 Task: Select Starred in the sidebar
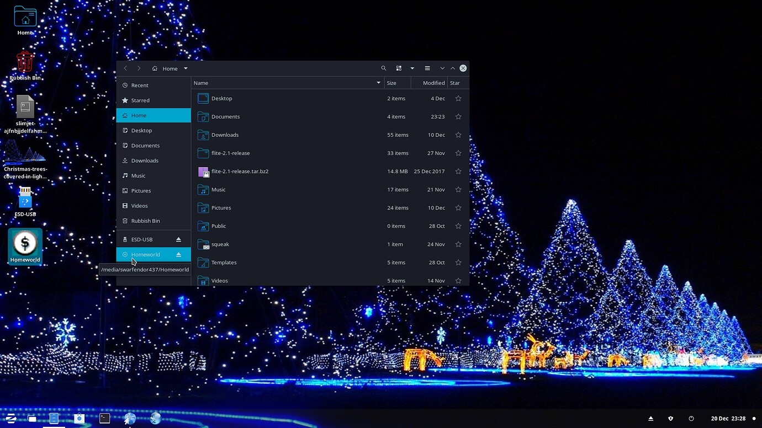pyautogui.click(x=140, y=100)
